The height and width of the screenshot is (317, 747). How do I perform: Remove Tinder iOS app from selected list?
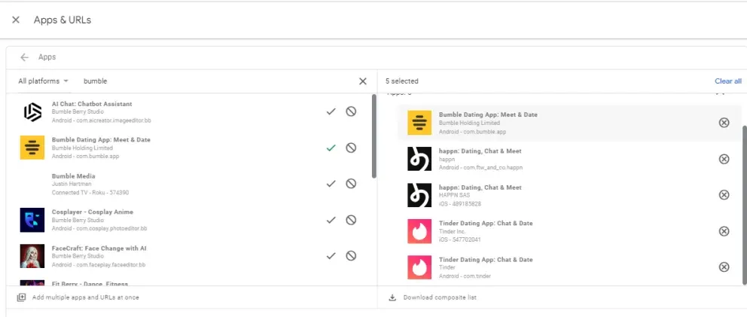point(724,231)
